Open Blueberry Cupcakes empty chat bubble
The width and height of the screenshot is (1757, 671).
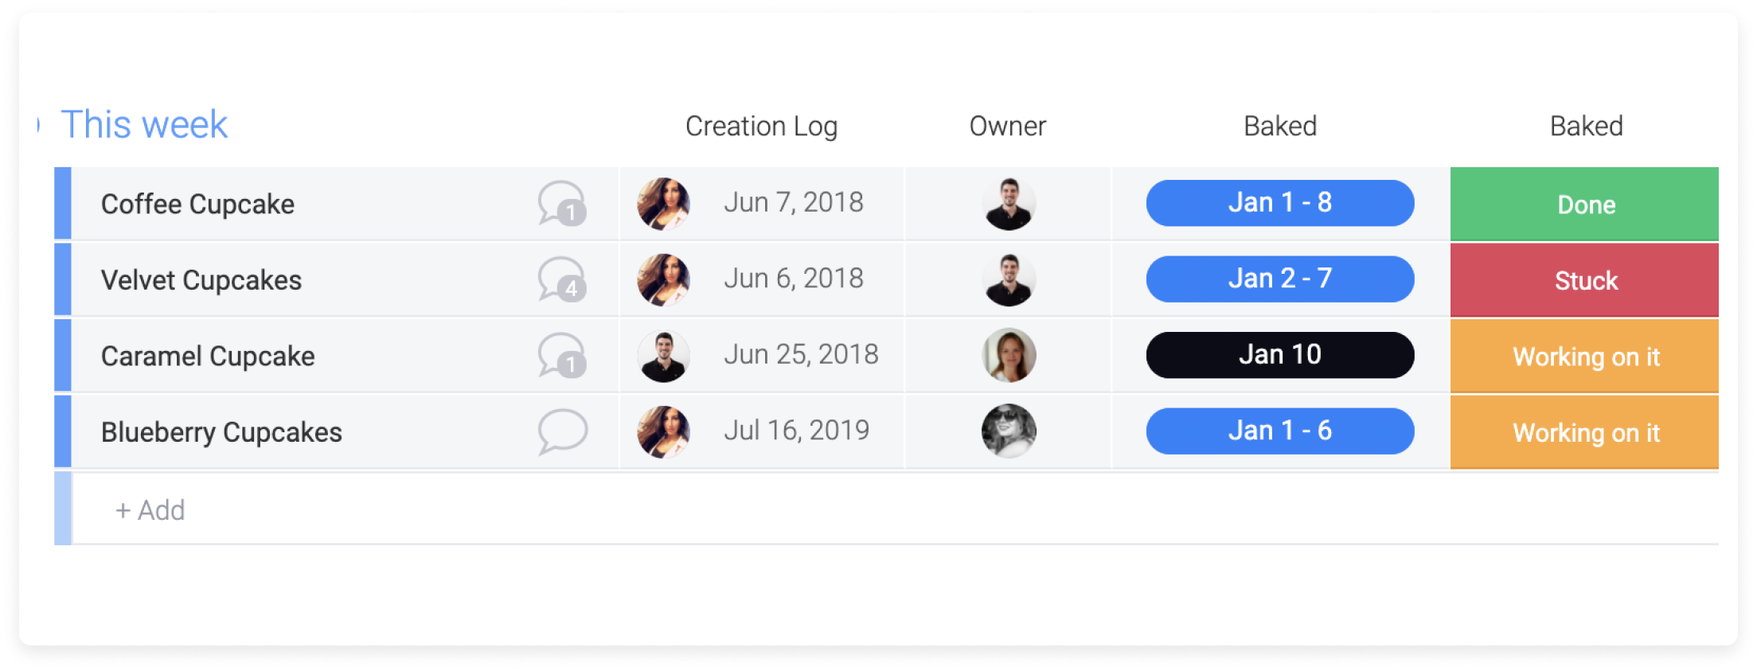tap(562, 431)
